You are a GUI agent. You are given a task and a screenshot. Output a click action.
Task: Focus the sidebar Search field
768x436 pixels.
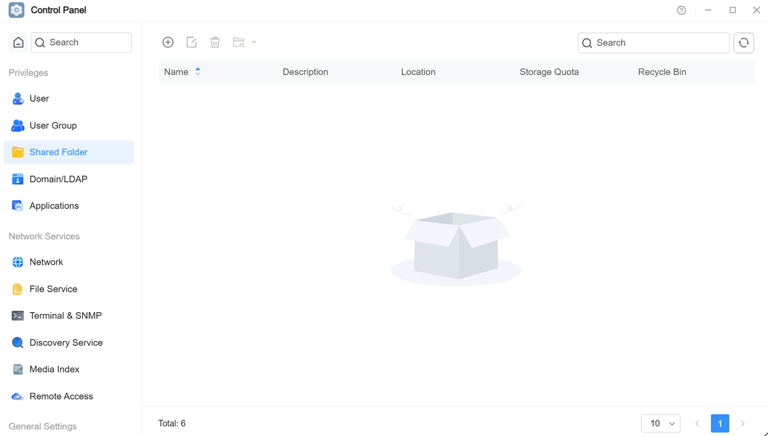point(81,43)
